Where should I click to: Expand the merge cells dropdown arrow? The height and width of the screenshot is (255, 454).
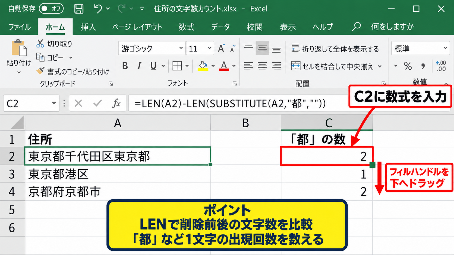pos(380,66)
